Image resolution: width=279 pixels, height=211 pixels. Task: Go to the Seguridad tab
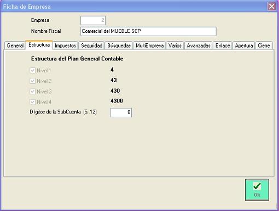(x=91, y=45)
